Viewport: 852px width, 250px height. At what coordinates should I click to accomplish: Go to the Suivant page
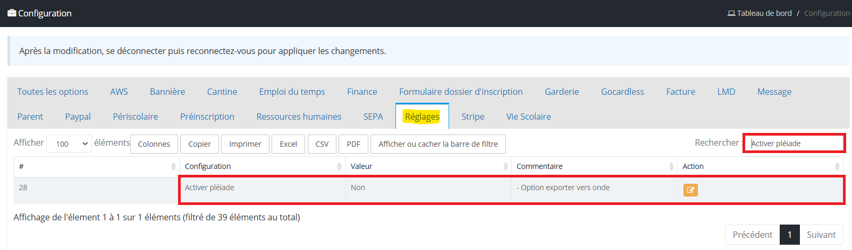click(821, 235)
